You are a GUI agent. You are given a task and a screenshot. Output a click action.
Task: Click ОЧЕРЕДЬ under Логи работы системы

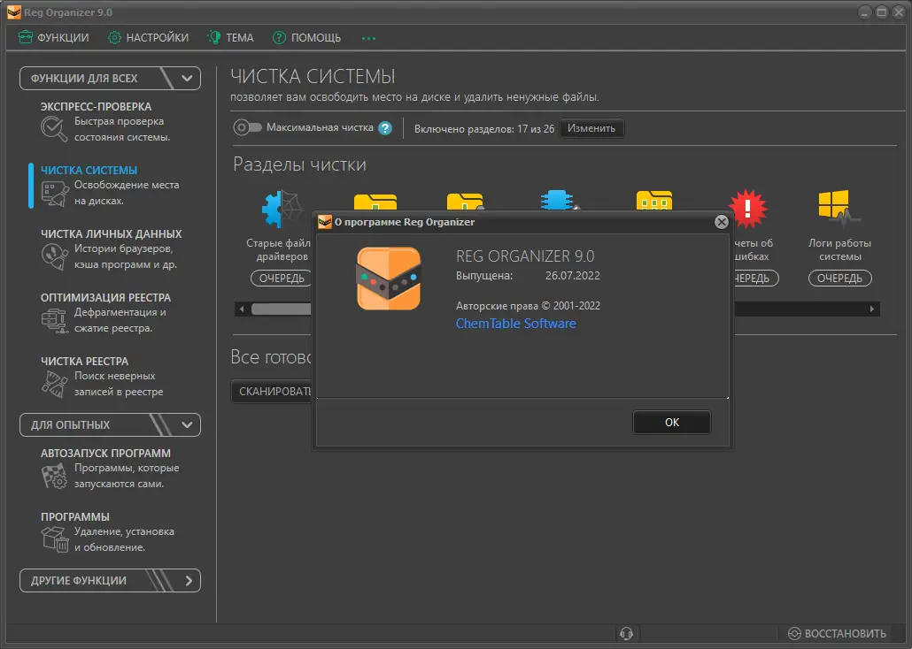(x=840, y=279)
